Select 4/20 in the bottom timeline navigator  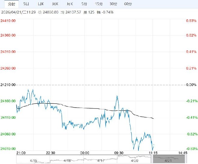pyautogui.click(x=134, y=160)
